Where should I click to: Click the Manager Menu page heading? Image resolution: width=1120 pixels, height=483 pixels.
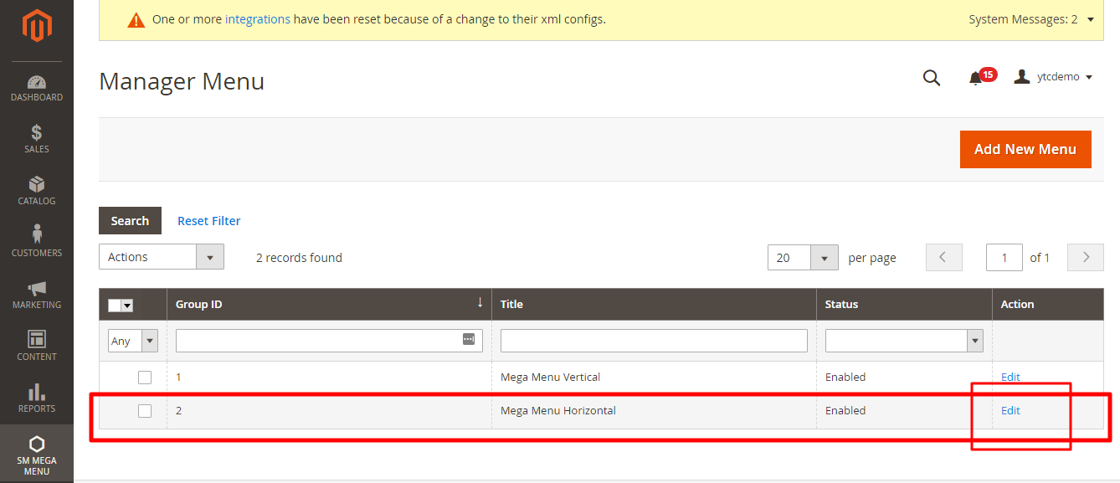point(182,81)
